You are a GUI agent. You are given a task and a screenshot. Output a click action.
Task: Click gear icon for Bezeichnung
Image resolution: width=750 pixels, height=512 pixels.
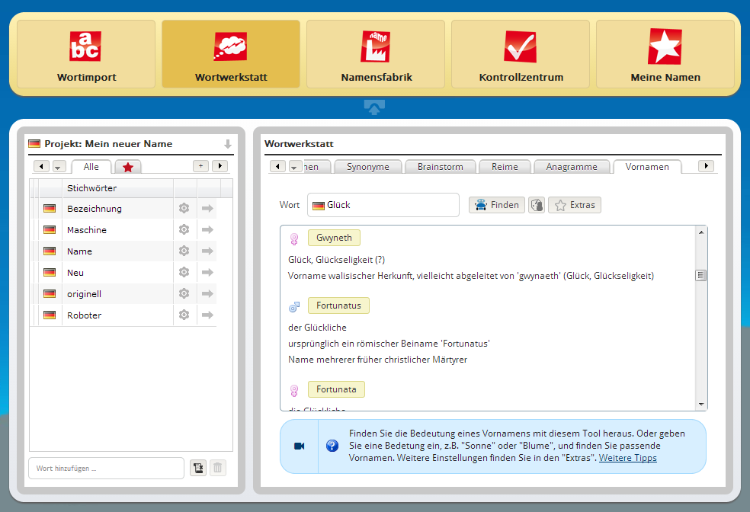pyautogui.click(x=184, y=208)
